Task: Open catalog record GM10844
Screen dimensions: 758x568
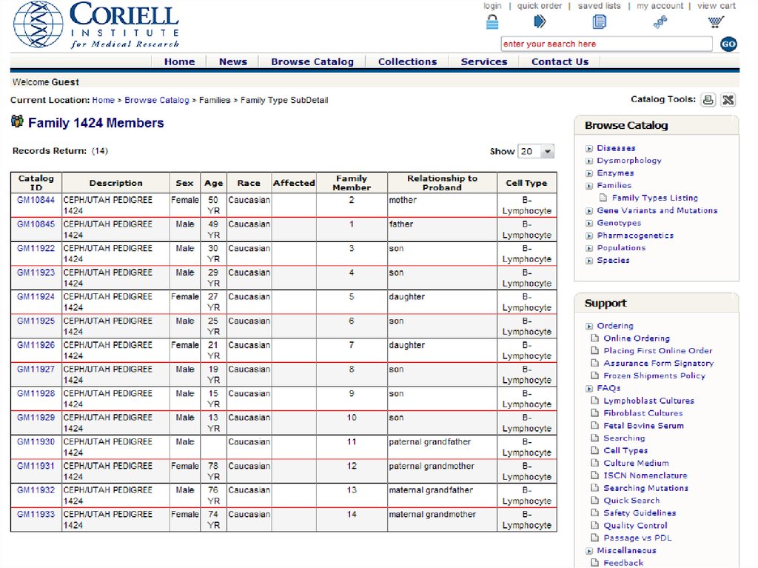Action: (36, 200)
